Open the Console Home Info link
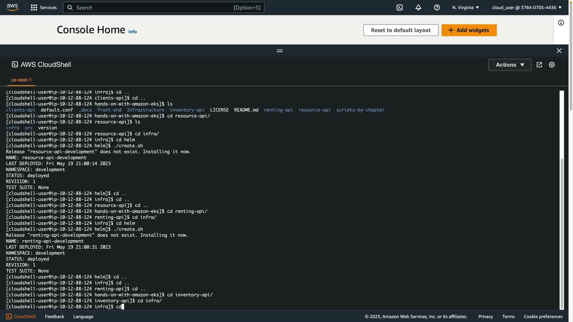 133,32
